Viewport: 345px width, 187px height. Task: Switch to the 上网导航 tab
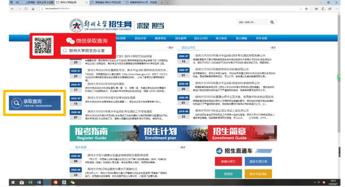[37, 3]
